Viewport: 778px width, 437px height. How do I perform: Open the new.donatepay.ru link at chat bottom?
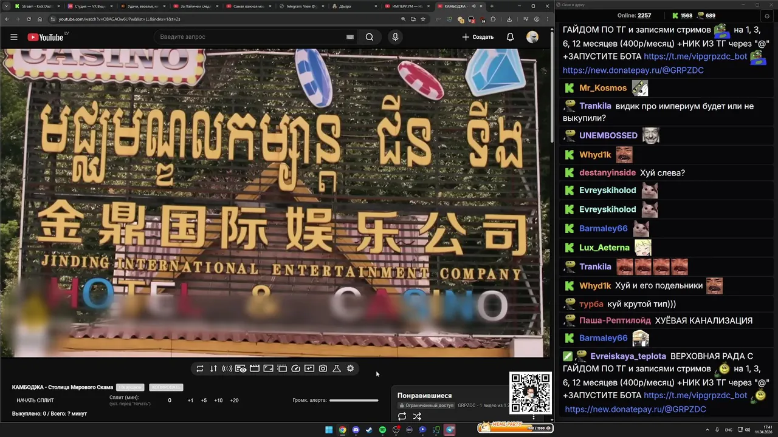(x=635, y=410)
